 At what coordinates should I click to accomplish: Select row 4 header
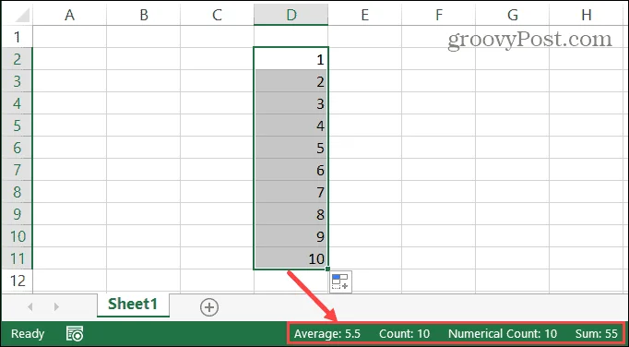pos(17,103)
